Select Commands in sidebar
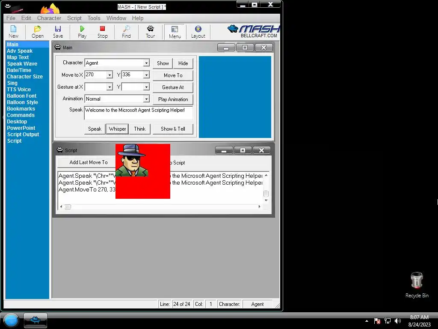438x329 pixels. (x=21, y=115)
